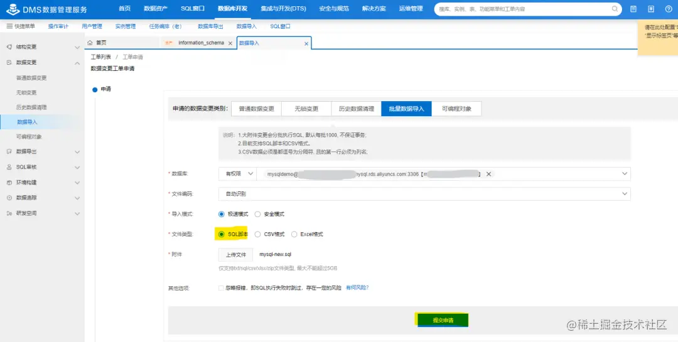
Task: Close the information_schema tab
Action: [230, 43]
